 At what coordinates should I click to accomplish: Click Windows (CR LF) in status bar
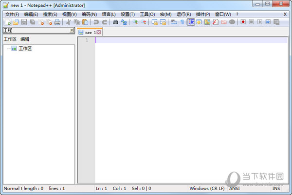pos(207,189)
